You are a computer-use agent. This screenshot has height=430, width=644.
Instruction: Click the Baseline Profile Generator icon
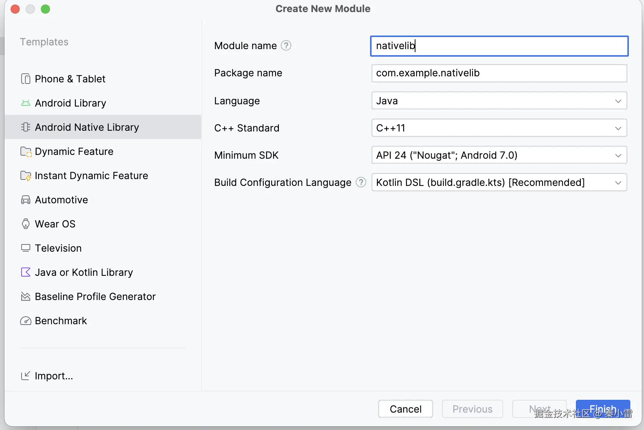tap(26, 297)
